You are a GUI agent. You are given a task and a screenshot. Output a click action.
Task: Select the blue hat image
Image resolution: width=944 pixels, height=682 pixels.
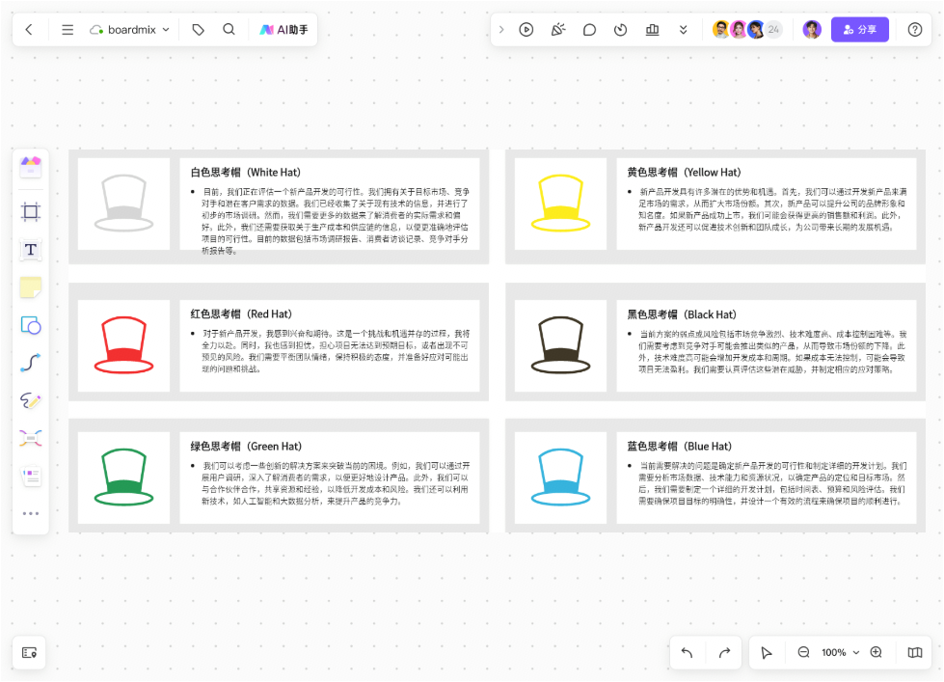click(x=560, y=477)
